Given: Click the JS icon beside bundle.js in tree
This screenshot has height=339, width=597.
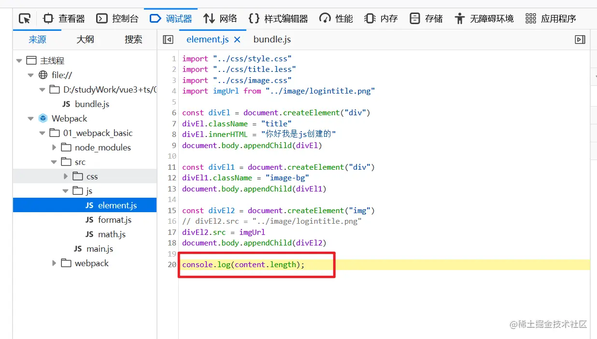Looking at the screenshot, I should point(66,104).
